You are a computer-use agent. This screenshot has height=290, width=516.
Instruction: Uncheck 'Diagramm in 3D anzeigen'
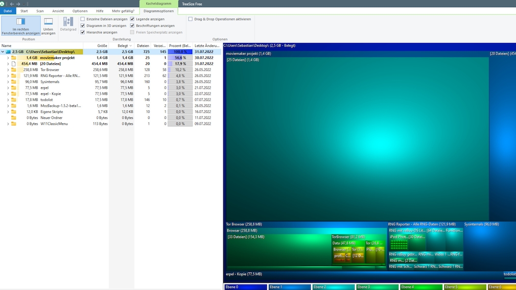83,26
